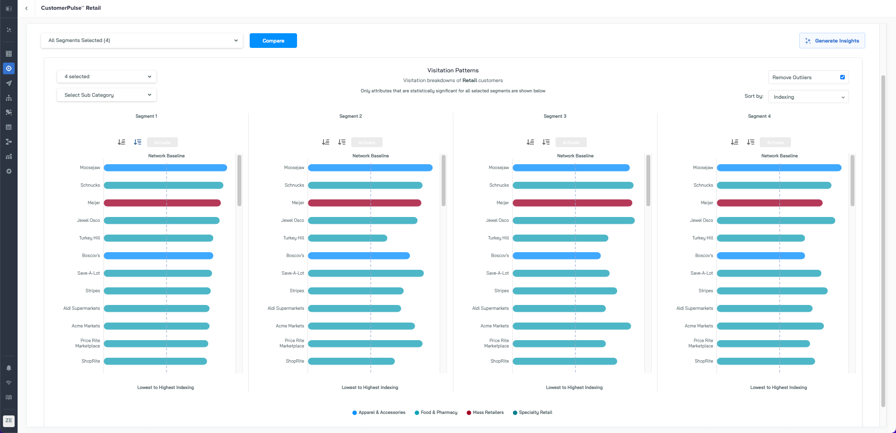896x433 pixels.
Task: Open the All Segments Selected dropdown
Action: click(x=142, y=41)
